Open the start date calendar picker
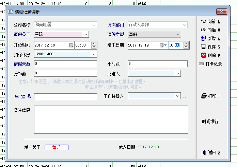 [x=71, y=45]
